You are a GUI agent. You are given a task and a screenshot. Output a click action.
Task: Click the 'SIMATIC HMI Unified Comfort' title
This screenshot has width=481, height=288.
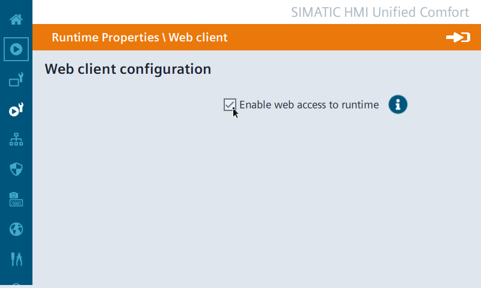380,12
